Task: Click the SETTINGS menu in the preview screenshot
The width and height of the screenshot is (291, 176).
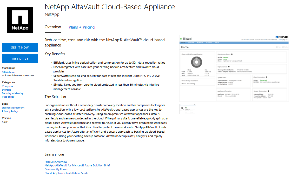Action: coord(209,43)
